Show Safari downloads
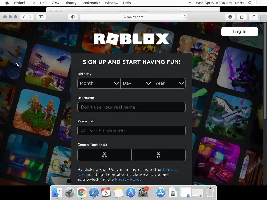267x200 pixels. (x=230, y=17)
